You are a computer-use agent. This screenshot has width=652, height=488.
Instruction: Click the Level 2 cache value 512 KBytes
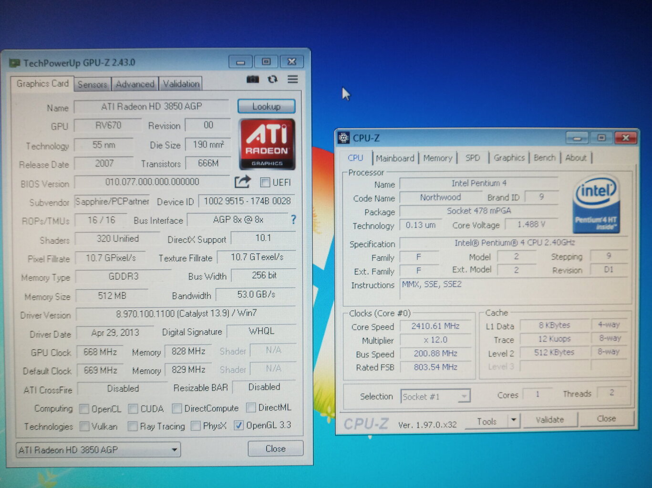[554, 353]
